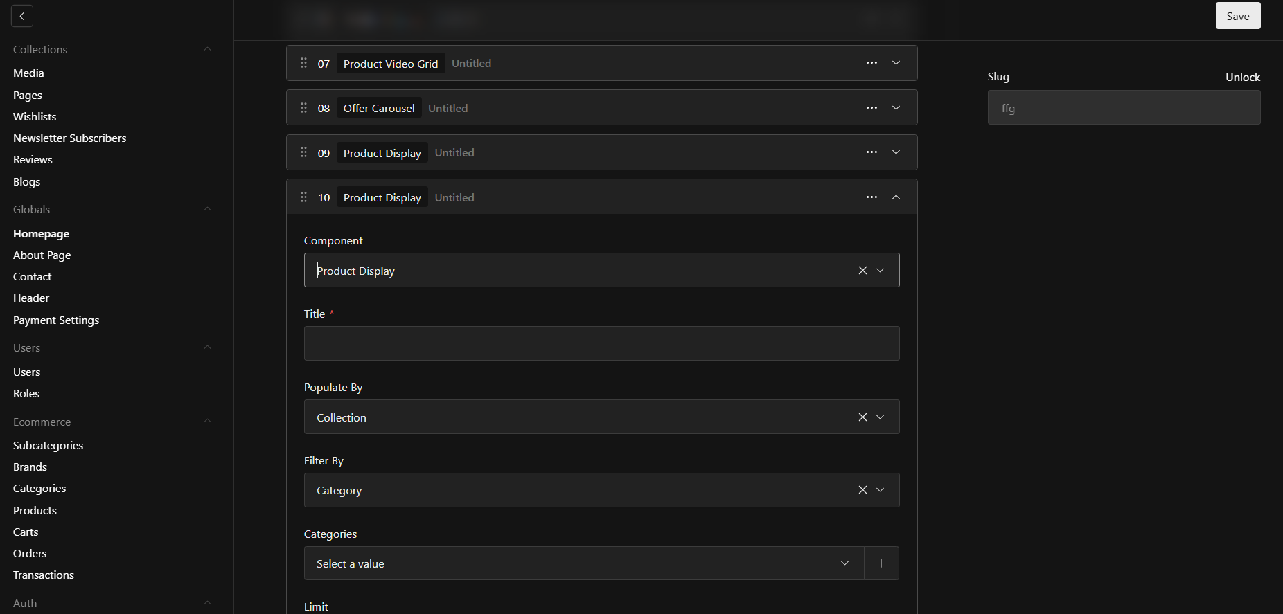The height and width of the screenshot is (614, 1283).
Task: Grab the drag handle of block 09
Action: (303, 152)
